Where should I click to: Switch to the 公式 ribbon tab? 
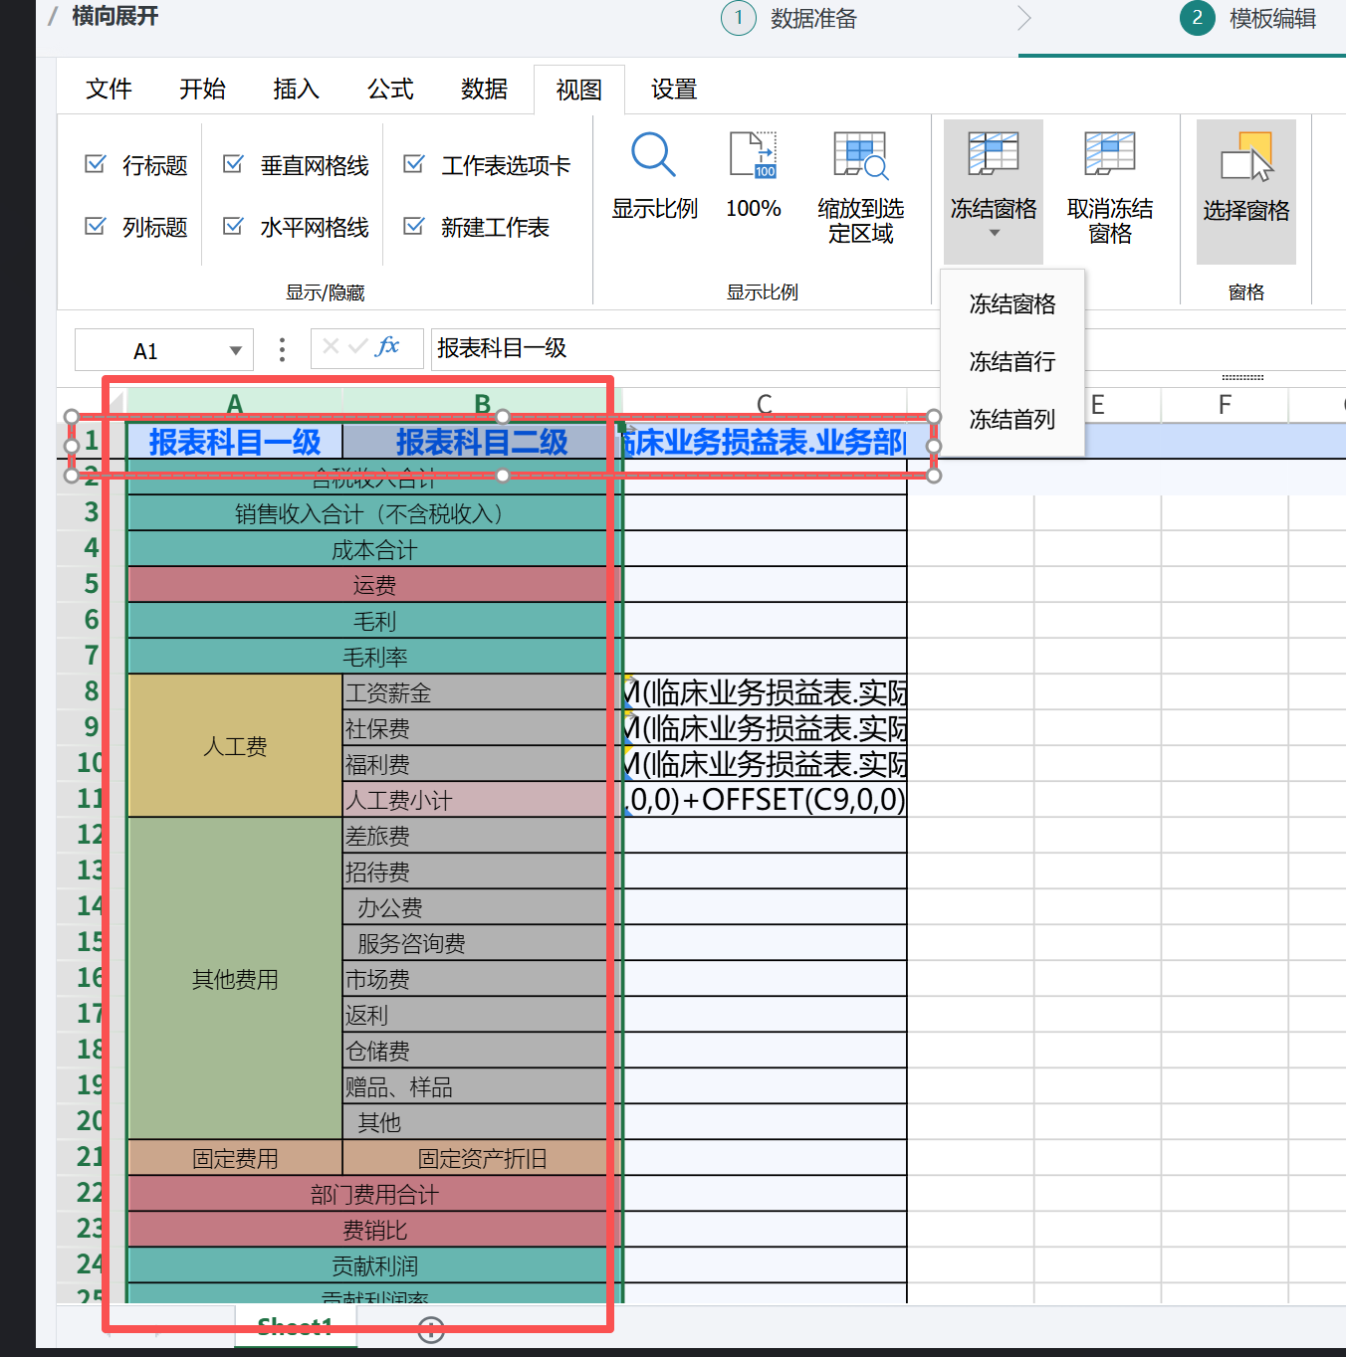click(x=389, y=90)
